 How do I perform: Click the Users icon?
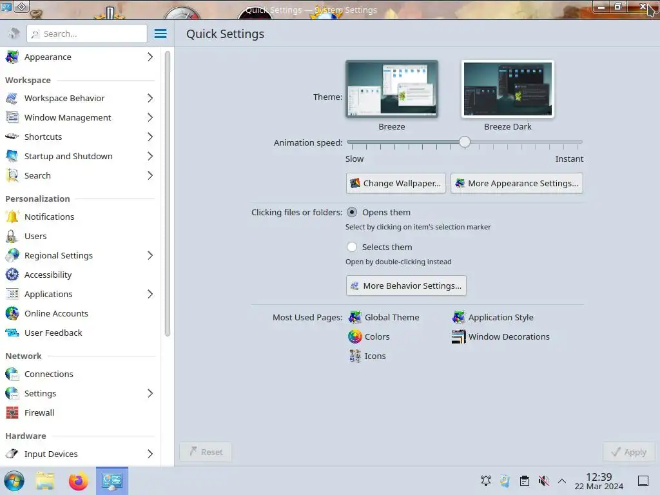tap(12, 236)
